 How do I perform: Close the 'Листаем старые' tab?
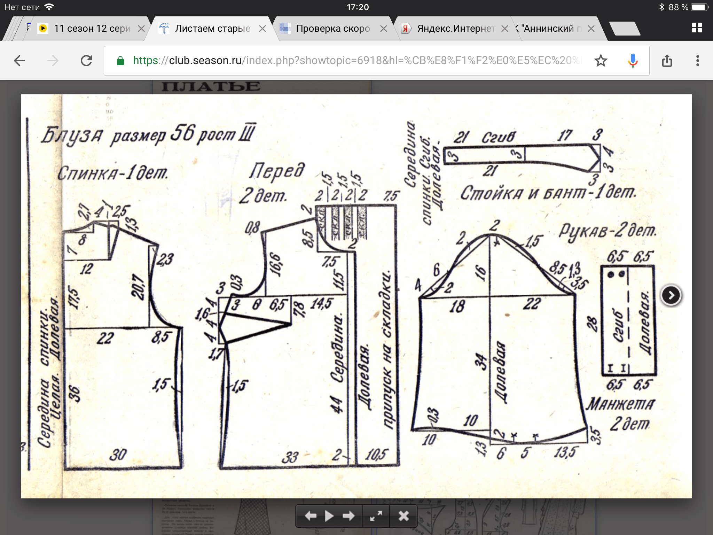point(263,29)
